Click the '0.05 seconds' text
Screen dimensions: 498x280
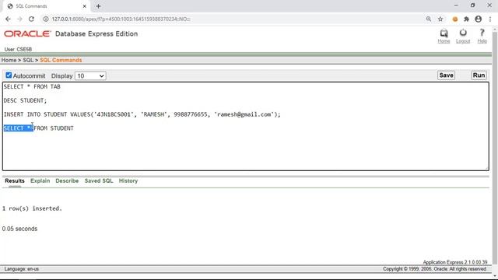[x=19, y=229]
